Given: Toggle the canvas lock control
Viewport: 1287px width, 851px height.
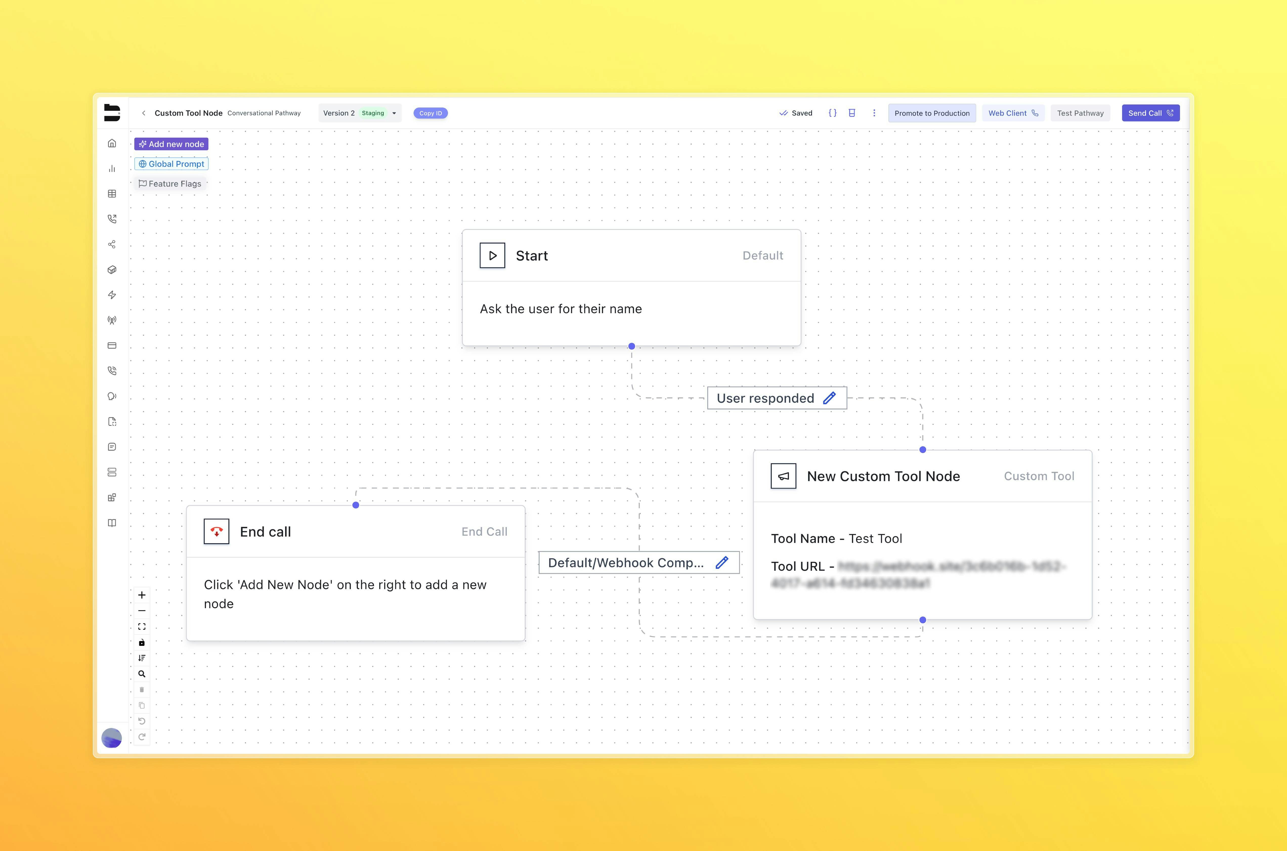Looking at the screenshot, I should coord(142,643).
